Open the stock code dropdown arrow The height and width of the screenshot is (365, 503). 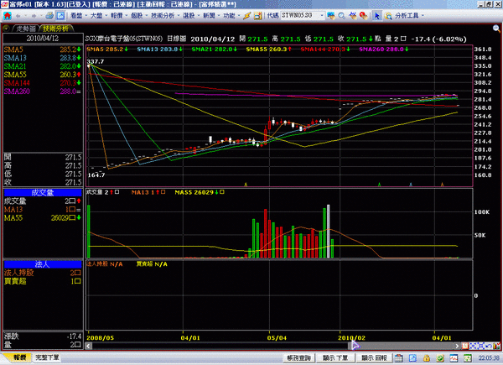(x=322, y=15)
